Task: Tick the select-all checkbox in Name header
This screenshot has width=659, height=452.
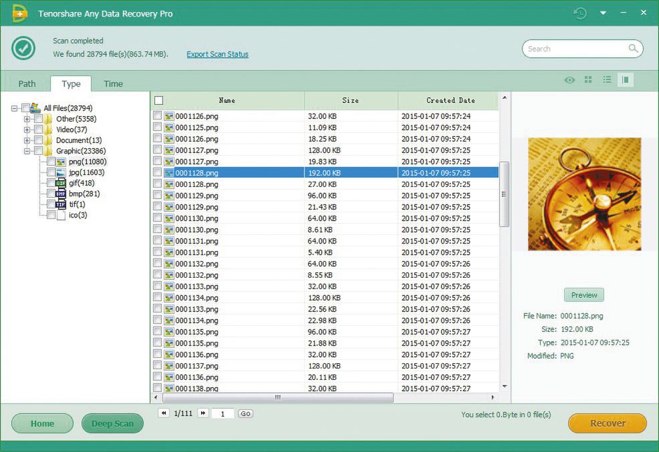Action: point(158,101)
